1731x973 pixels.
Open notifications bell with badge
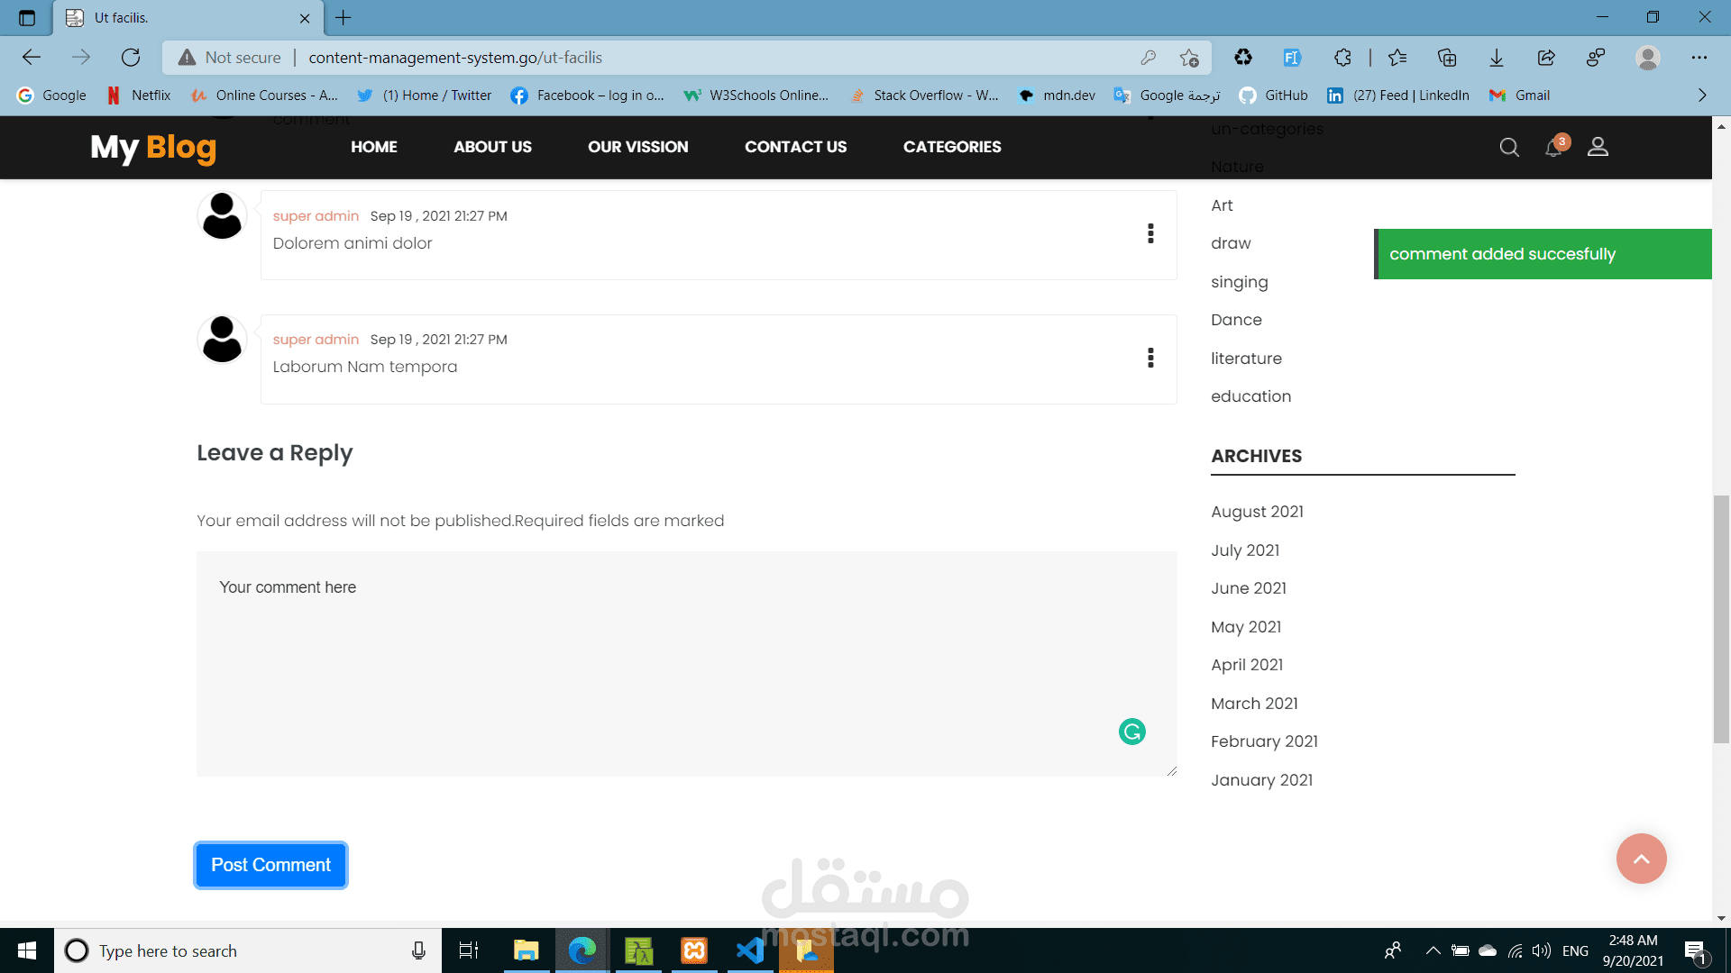click(1553, 147)
